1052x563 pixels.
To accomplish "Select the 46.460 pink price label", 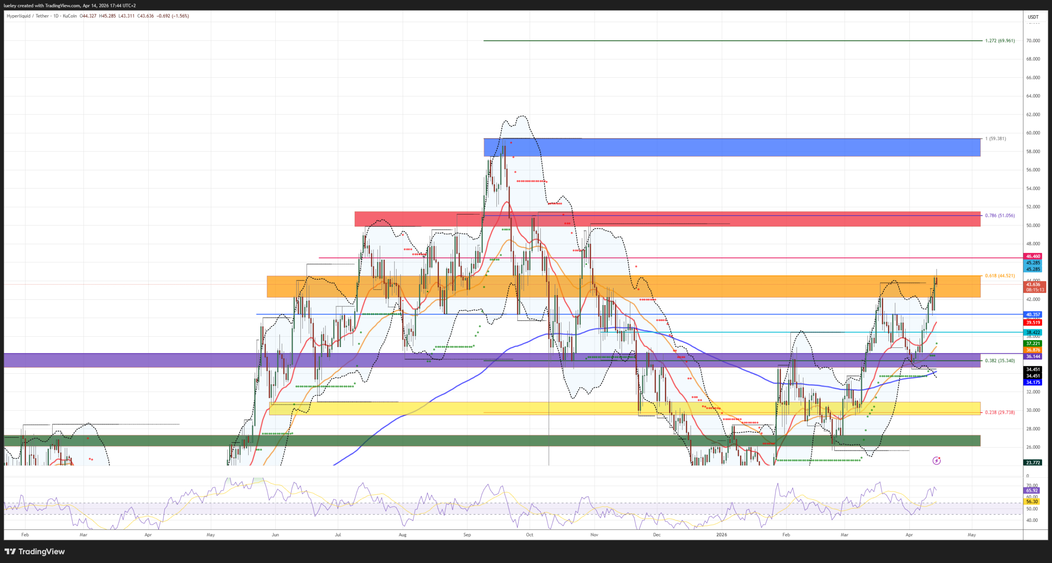I will (1033, 256).
